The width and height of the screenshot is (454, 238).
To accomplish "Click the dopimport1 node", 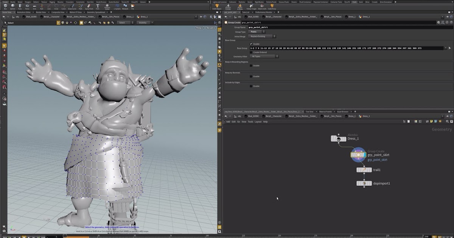I will tap(364, 184).
